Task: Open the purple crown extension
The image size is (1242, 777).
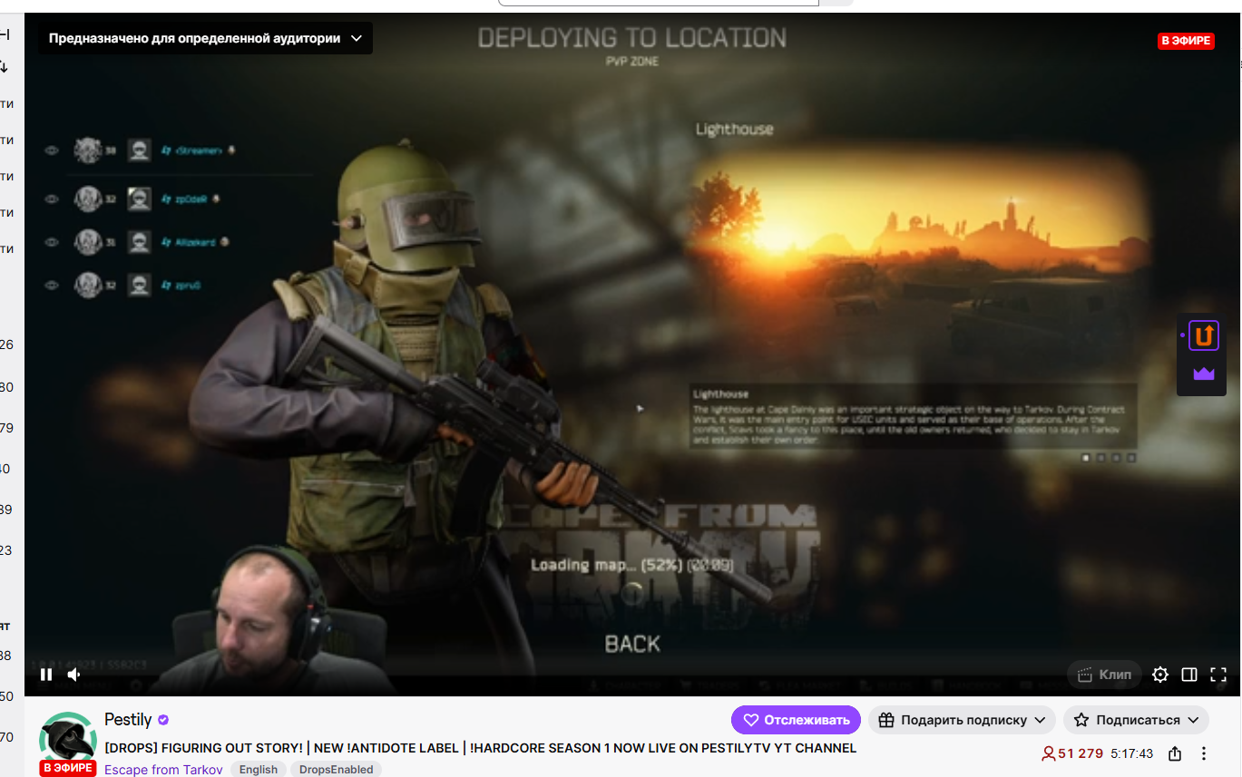Action: [1204, 374]
